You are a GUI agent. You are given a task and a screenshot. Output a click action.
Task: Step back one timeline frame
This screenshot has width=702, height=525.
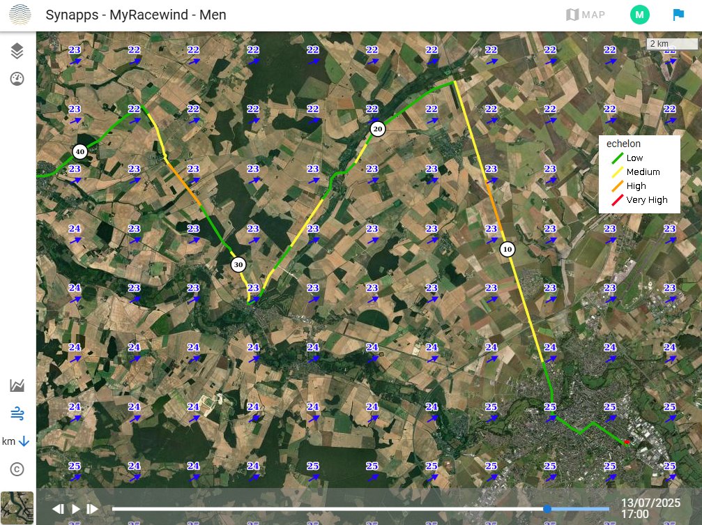[58, 509]
